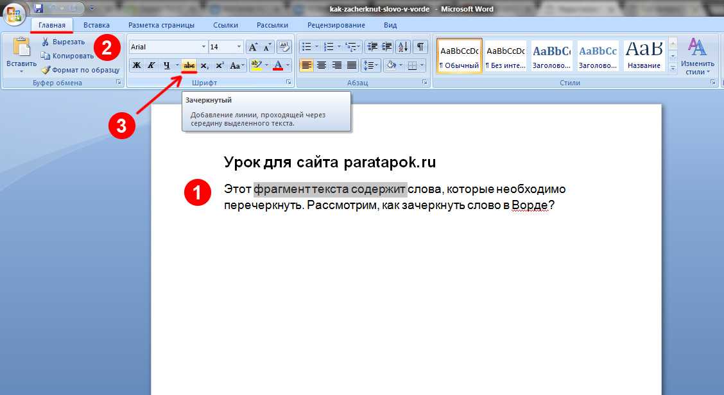
Task: Decrease font size with shrink font icon
Action: pos(268,47)
